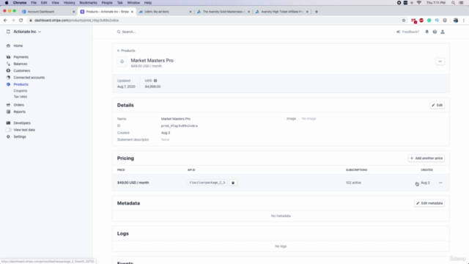
Task: Click the Orders sidebar icon
Action: click(x=8, y=105)
